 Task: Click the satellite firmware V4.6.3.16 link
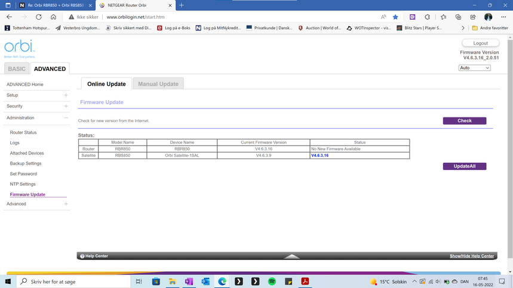point(320,156)
